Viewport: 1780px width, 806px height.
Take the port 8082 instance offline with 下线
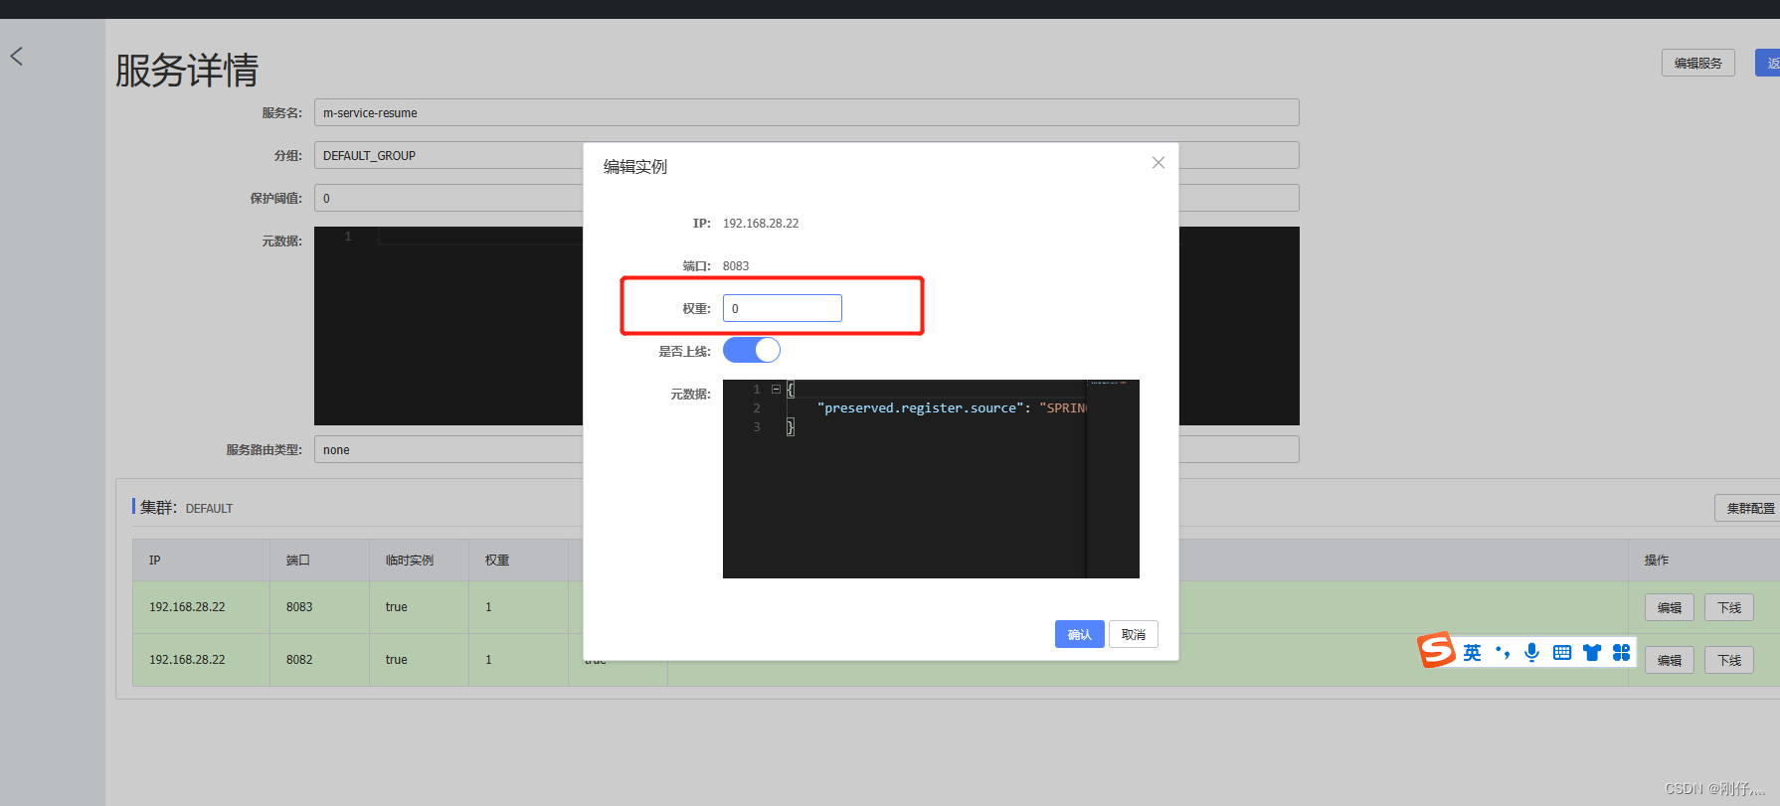1728,660
